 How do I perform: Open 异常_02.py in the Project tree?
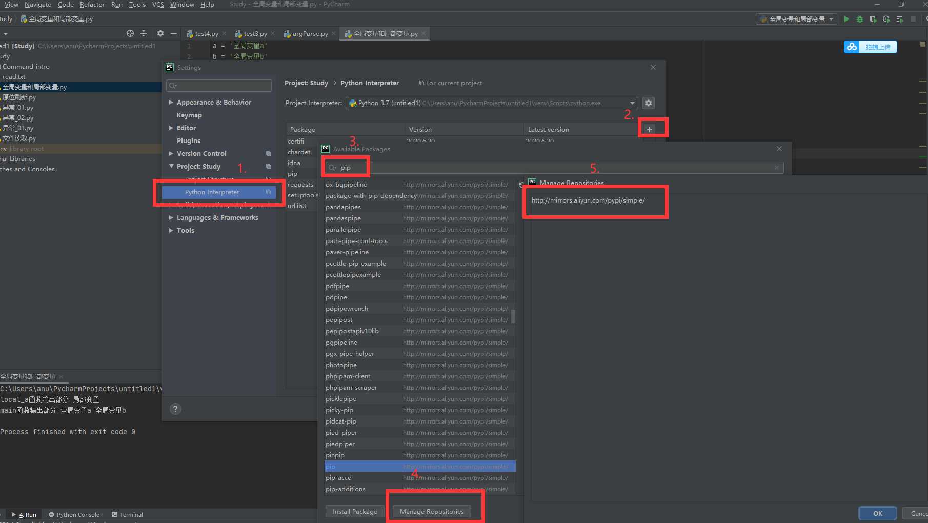point(18,117)
